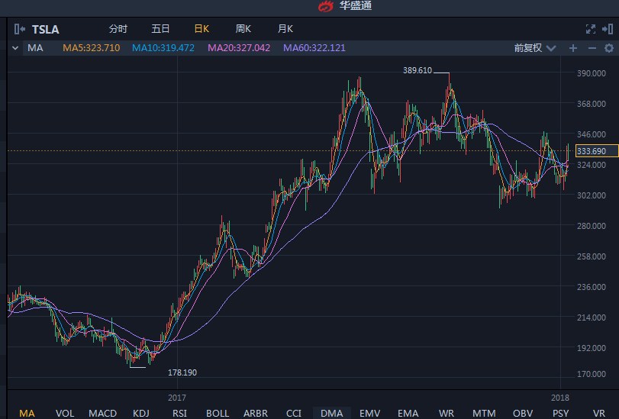The height and width of the screenshot is (419, 619).
Task: Zoom out the chart with minus icon
Action: click(591, 48)
